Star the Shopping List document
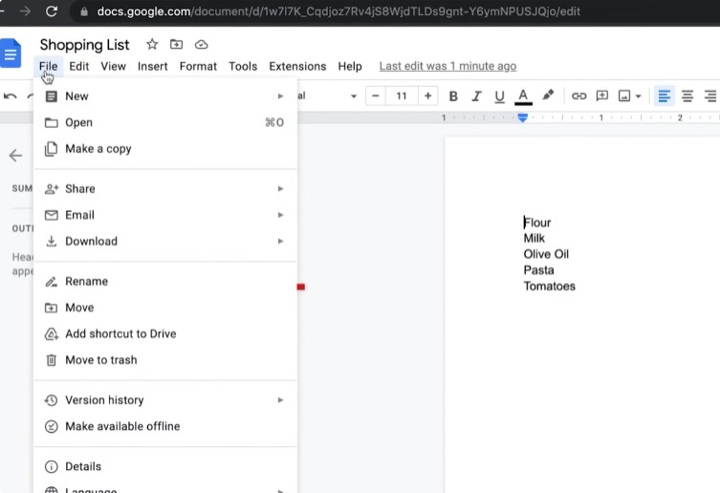The height and width of the screenshot is (493, 720). (x=152, y=45)
